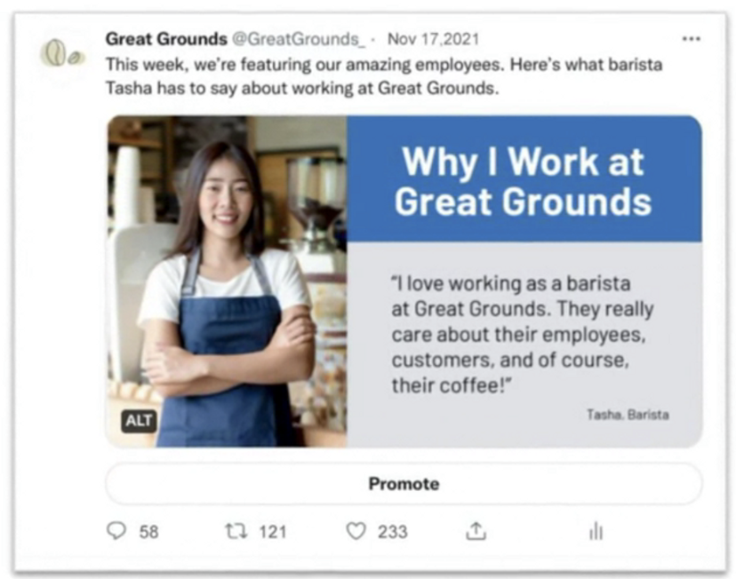Open the three-dot more options menu
Screen dimensions: 736x579
tap(692, 39)
